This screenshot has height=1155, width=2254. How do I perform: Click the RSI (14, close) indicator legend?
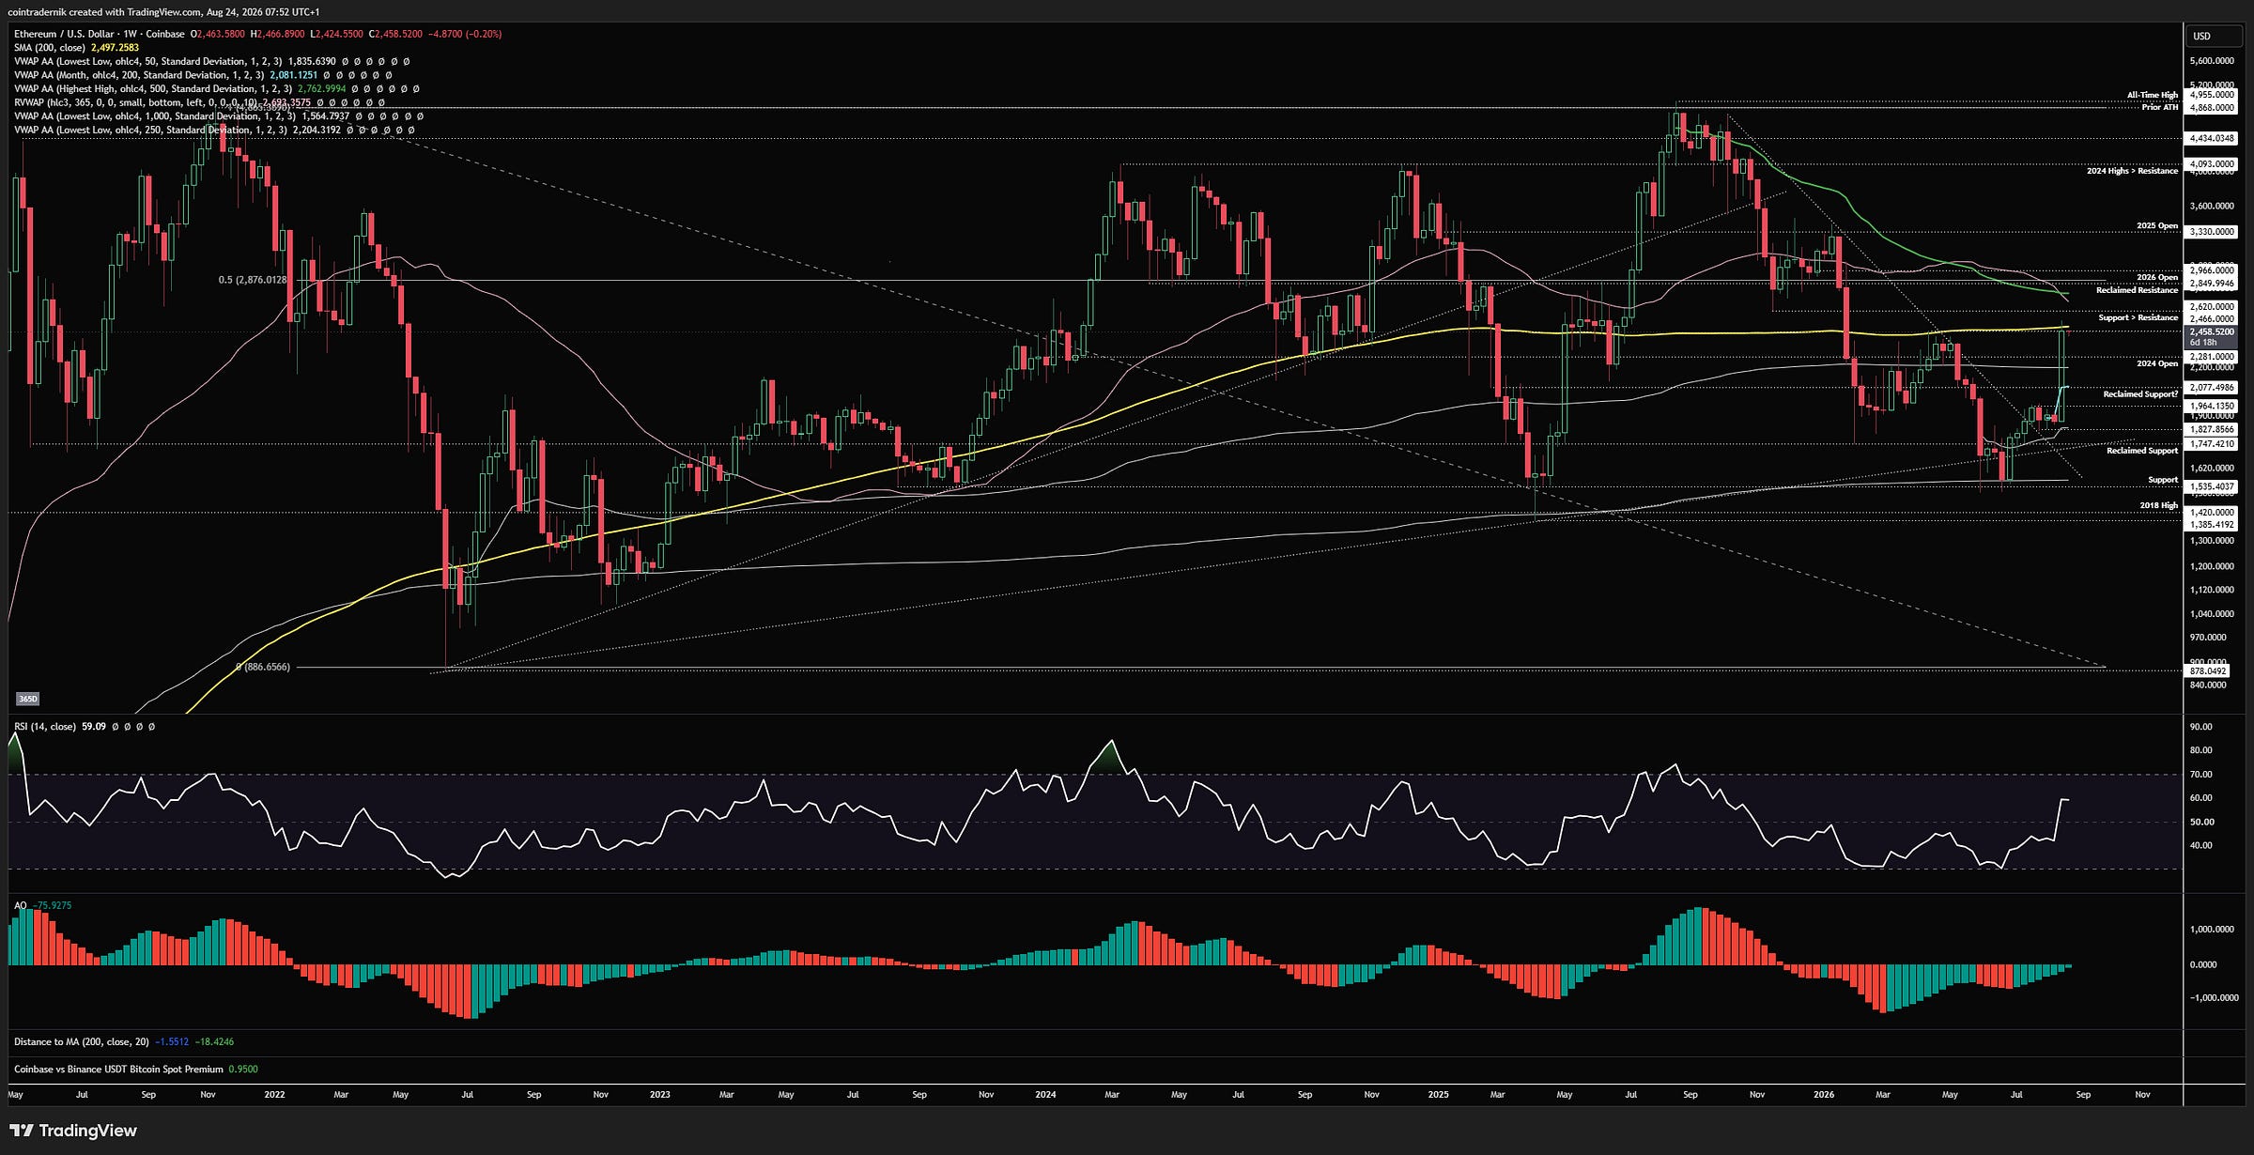(45, 727)
